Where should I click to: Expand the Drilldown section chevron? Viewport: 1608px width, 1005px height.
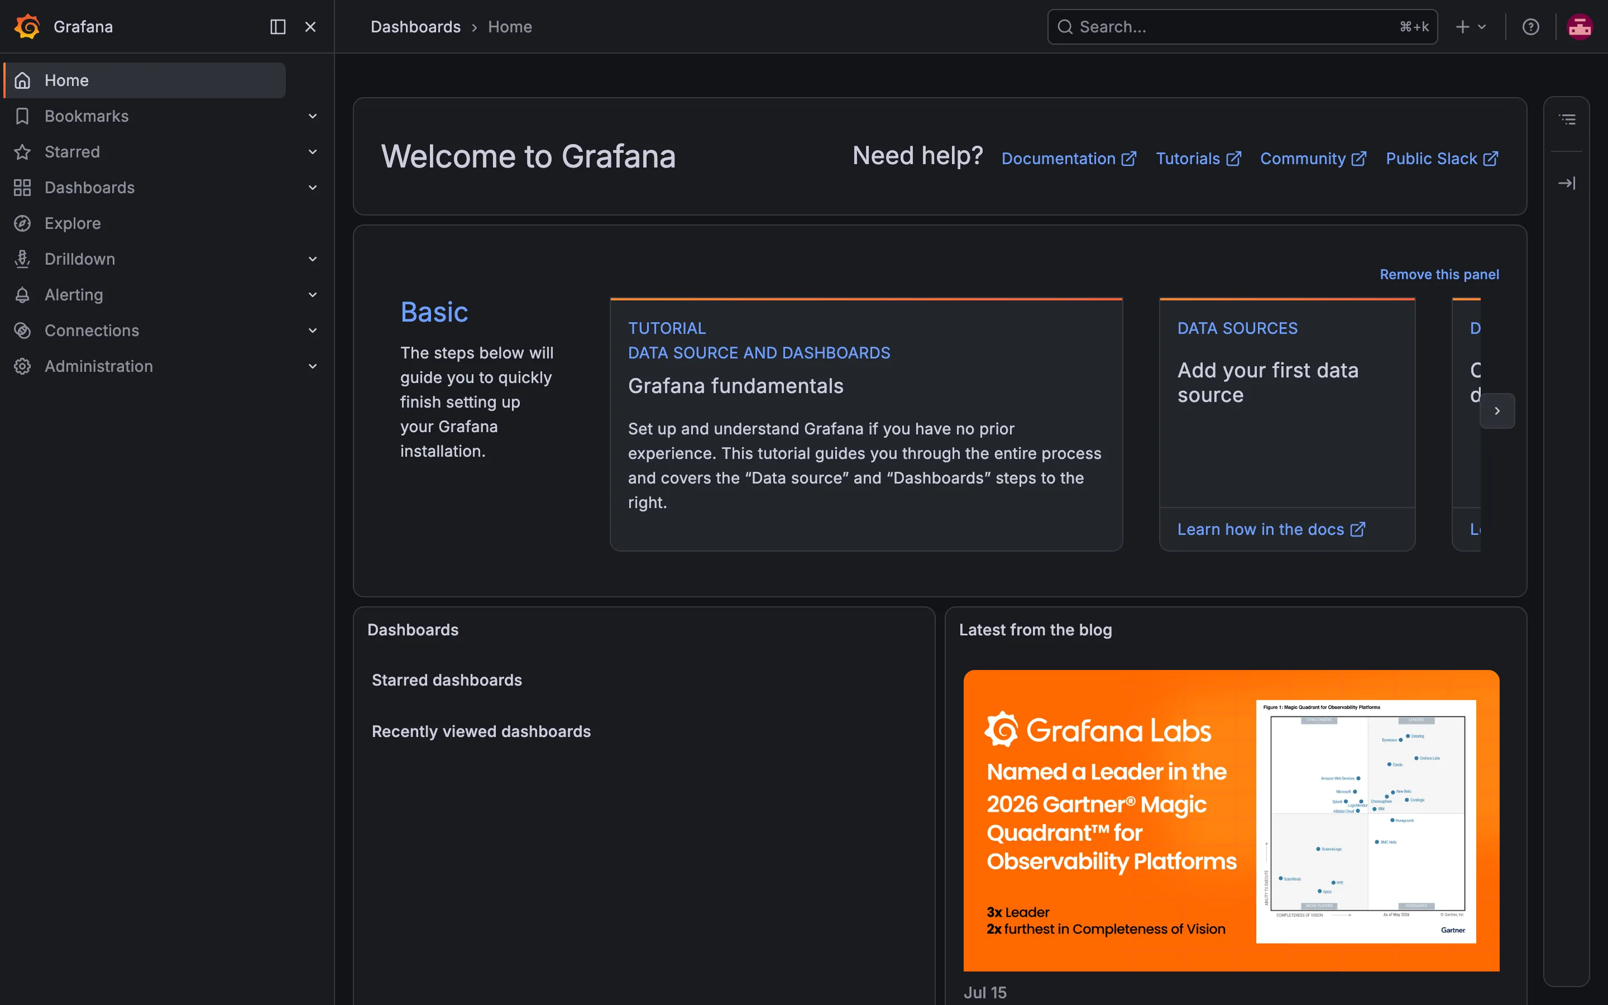pos(312,259)
